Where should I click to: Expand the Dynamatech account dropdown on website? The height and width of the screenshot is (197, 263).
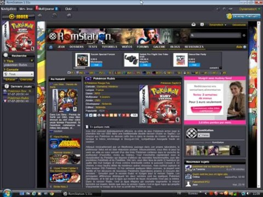click(218, 25)
